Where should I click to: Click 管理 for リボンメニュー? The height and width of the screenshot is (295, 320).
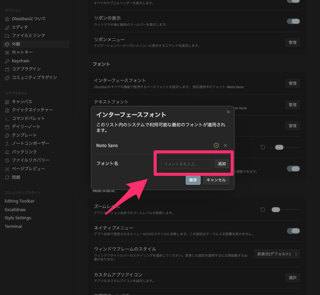292,43
